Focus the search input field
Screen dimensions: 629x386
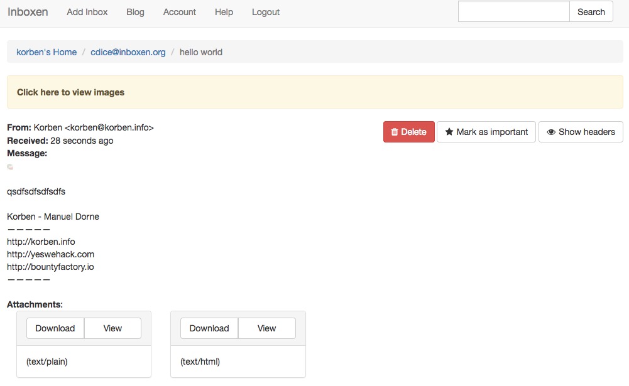[x=514, y=12]
